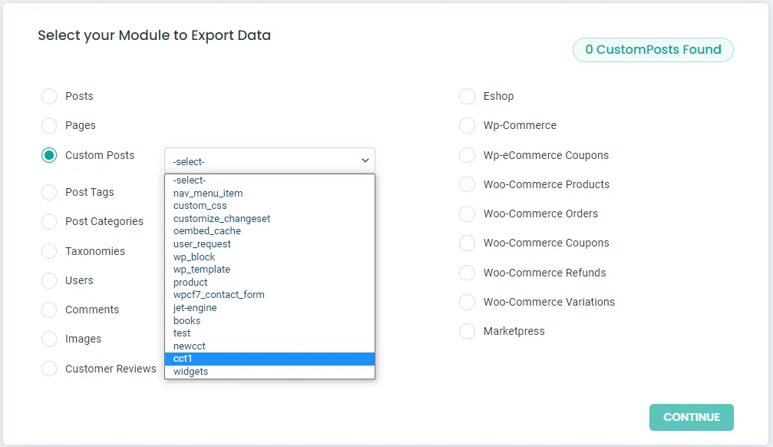Select the Custom Posts radio option

pyautogui.click(x=49, y=155)
